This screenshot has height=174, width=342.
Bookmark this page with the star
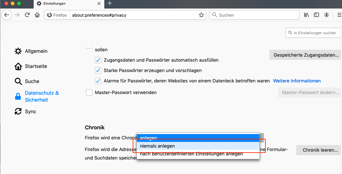(x=201, y=15)
